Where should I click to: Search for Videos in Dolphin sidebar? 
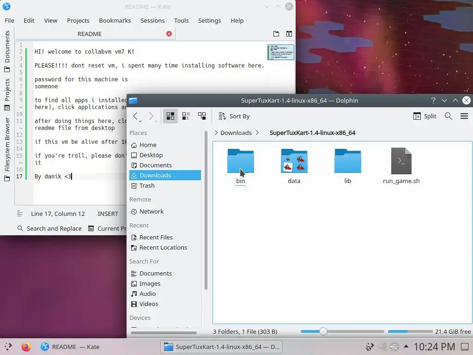(165, 304)
